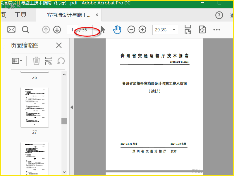This screenshot has height=176, width=234.
Task: Close the 页面缩略图 panel
Action: click(59, 45)
